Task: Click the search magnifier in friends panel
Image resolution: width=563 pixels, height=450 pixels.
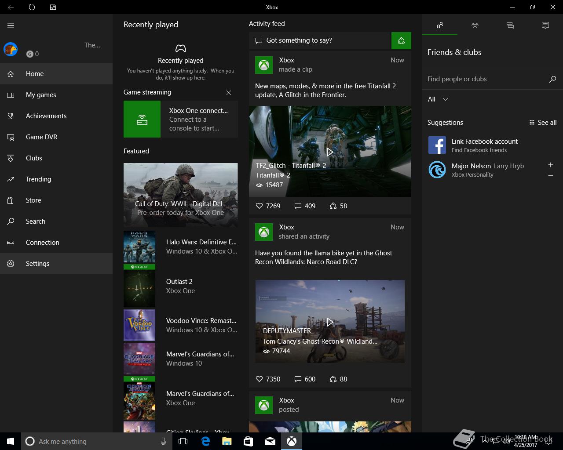Action: [x=553, y=79]
